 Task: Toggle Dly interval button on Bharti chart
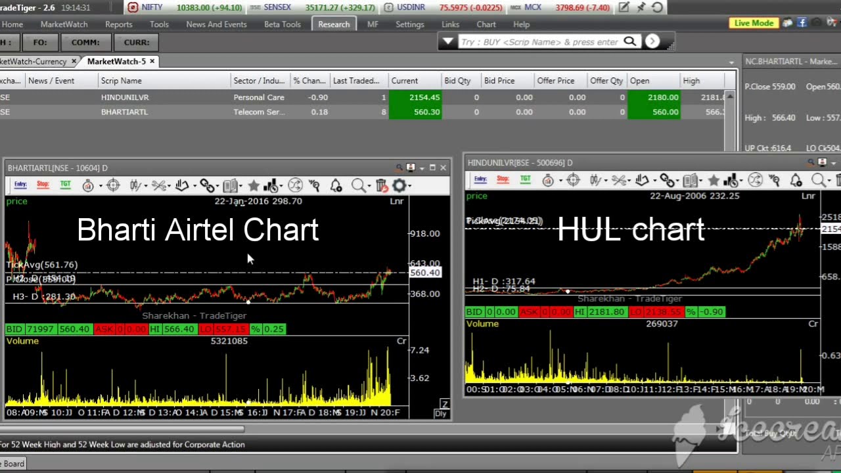click(x=441, y=413)
